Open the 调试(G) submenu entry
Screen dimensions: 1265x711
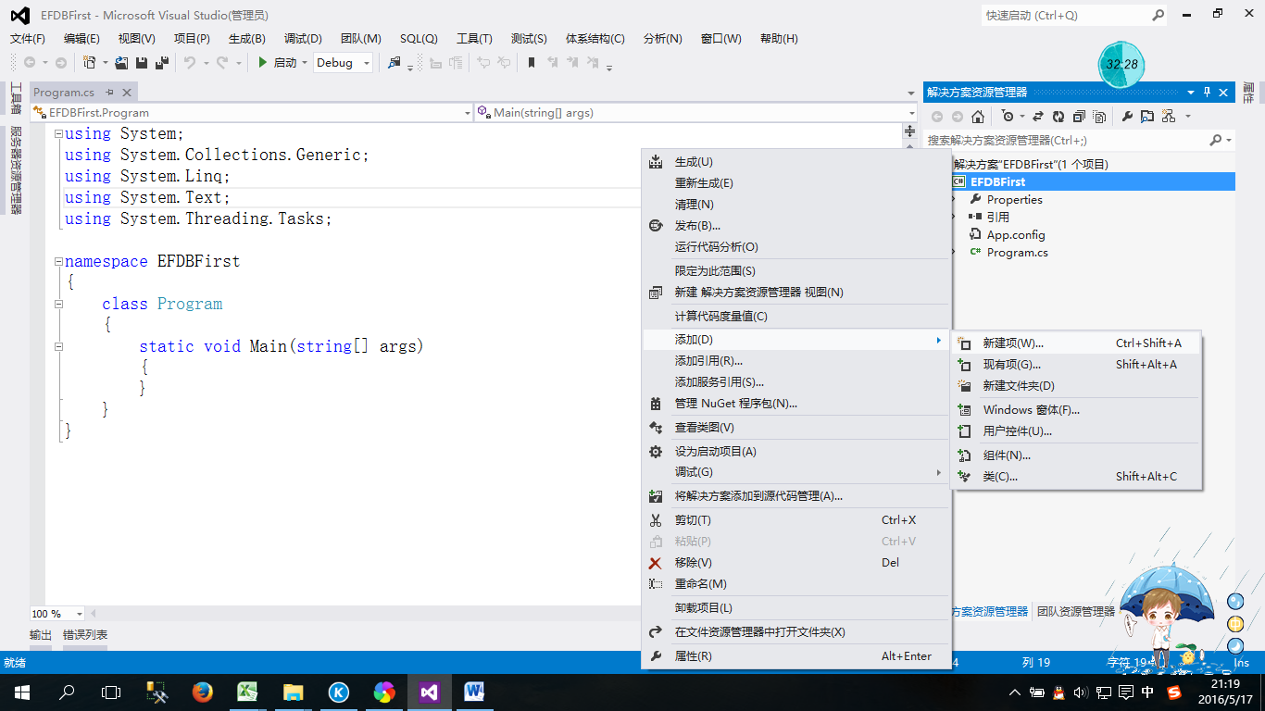[x=796, y=471]
